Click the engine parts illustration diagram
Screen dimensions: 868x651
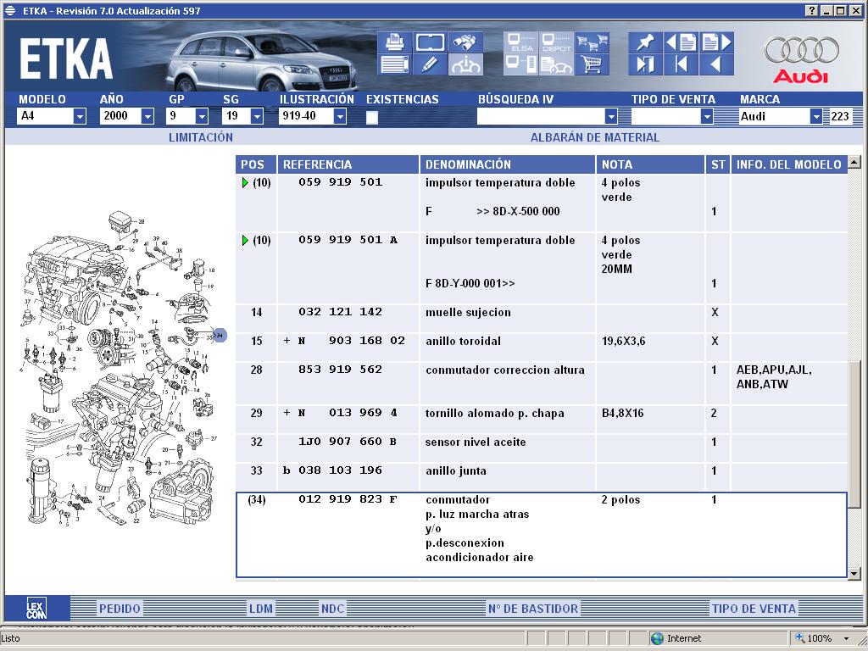(x=123, y=368)
